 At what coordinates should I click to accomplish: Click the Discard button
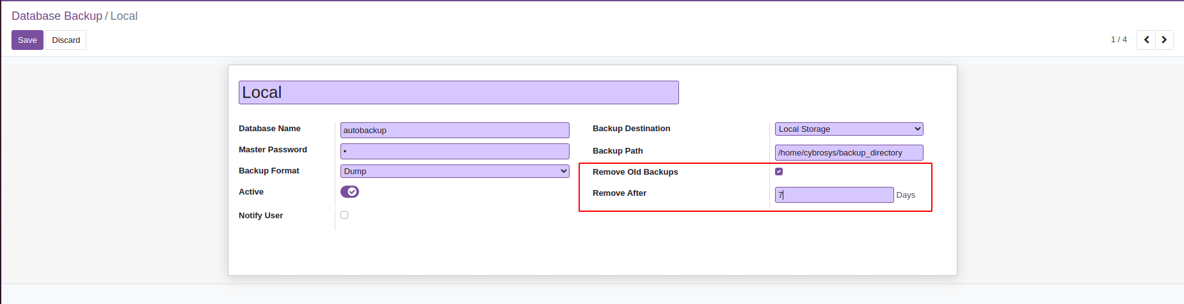pos(66,40)
